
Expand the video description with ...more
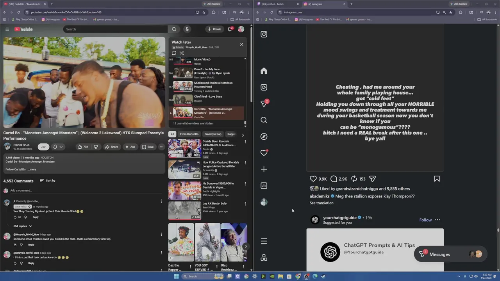(x=32, y=169)
